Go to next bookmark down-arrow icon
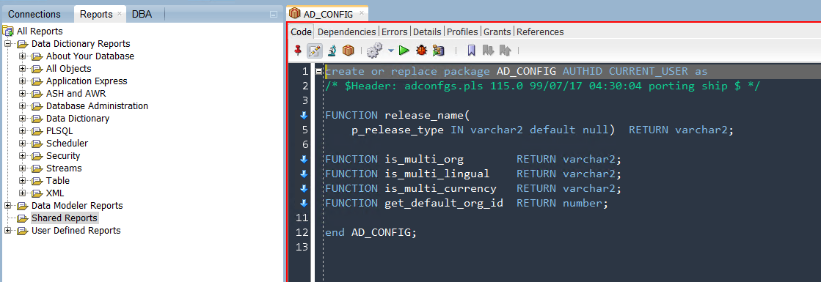The height and width of the screenshot is (282, 821). pyautogui.click(x=488, y=51)
